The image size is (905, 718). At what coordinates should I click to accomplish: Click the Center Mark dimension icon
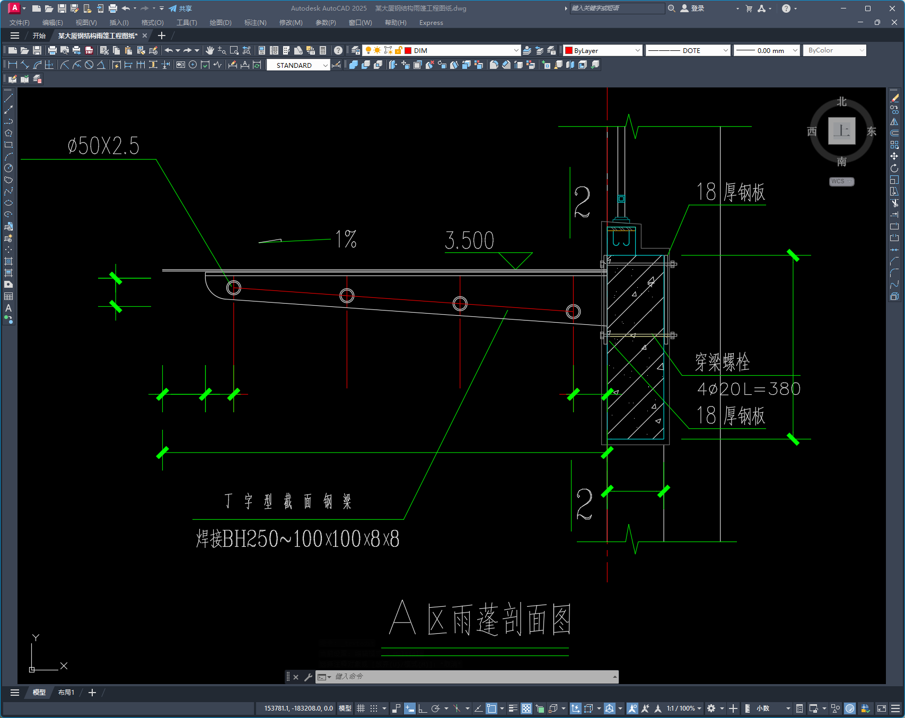point(193,65)
